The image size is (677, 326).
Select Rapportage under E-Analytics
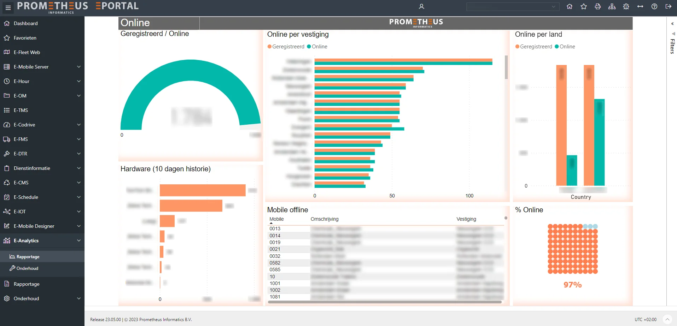tap(42, 257)
